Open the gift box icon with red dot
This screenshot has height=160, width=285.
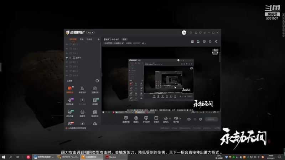tap(192, 41)
